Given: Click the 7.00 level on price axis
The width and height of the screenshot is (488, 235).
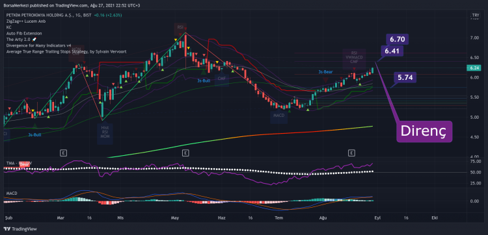Looking at the screenshot, I should pos(474,38).
